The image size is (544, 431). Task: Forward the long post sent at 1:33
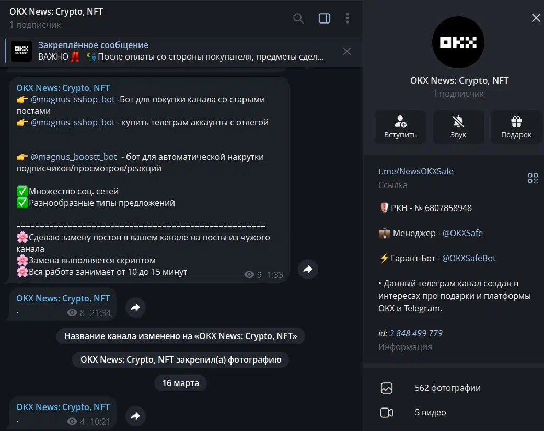pos(308,269)
